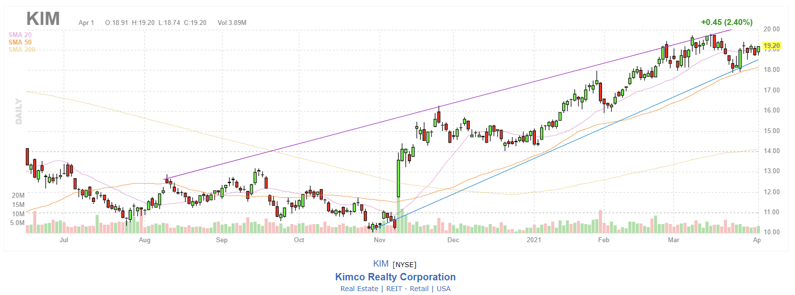The width and height of the screenshot is (795, 295).
Task: Click the 2021 year axis label
Action: click(534, 240)
